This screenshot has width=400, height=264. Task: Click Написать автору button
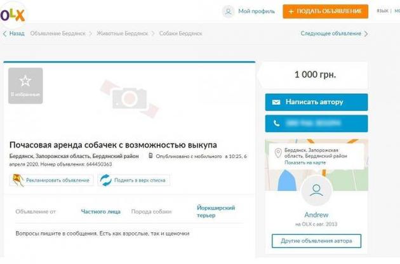316,102
